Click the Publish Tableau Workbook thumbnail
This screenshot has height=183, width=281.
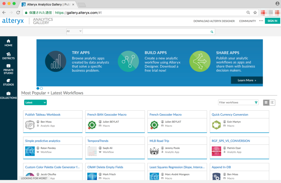29,124
